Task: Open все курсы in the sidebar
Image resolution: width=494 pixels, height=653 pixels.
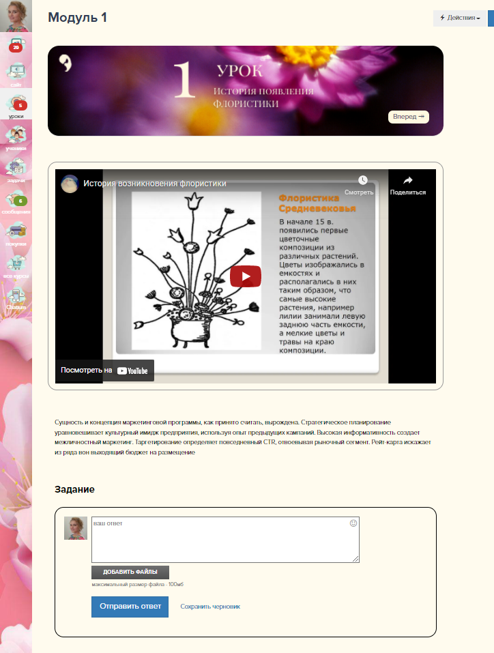Action: pyautogui.click(x=16, y=265)
